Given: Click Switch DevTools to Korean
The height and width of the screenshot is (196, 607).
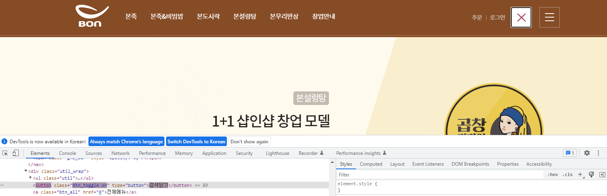Looking at the screenshot, I should click(x=196, y=142).
